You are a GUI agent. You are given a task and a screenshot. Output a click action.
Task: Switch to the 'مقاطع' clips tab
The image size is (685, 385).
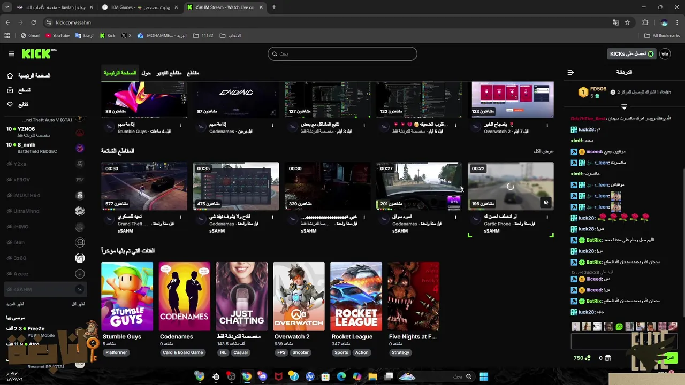pyautogui.click(x=193, y=73)
